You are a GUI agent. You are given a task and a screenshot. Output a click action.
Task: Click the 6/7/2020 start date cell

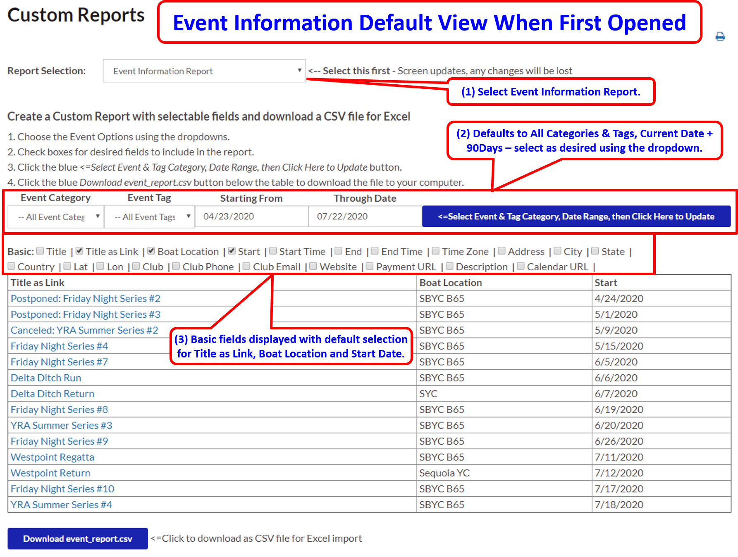661,394
